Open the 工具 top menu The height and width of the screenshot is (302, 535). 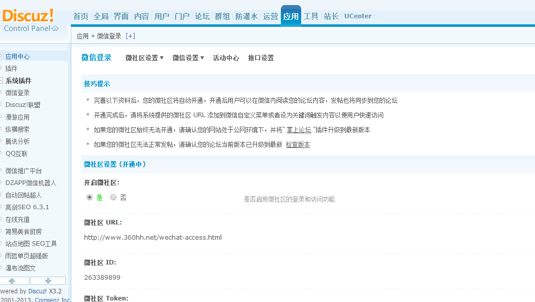311,16
